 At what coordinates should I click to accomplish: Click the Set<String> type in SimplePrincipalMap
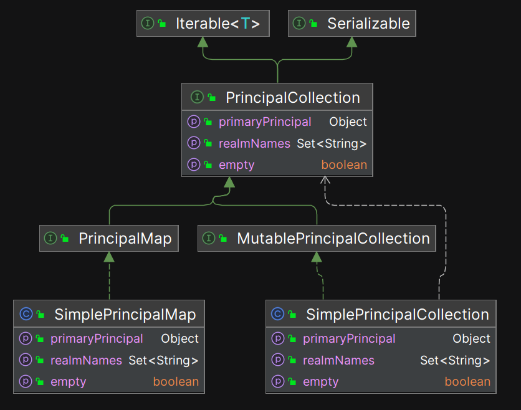[163, 360]
